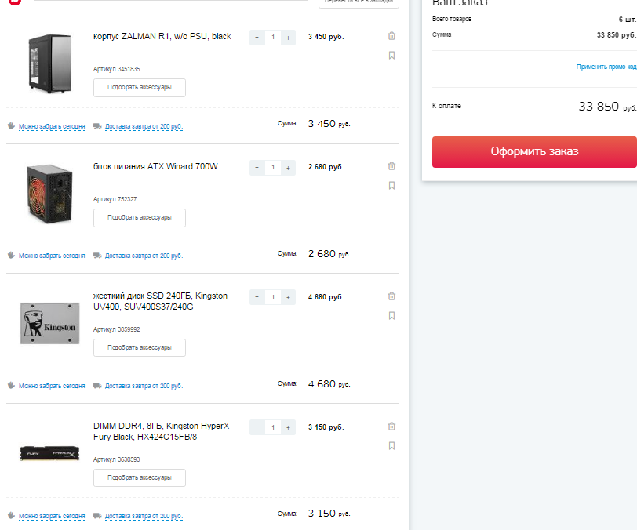Decrease quantity of HyperX Fury memory
Screen dimensions: 637x530
257,427
